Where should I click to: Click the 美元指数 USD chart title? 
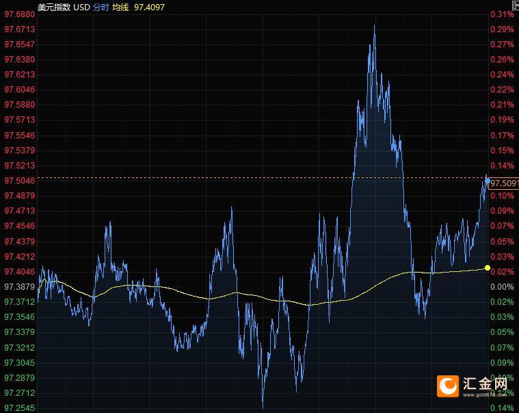click(x=64, y=8)
